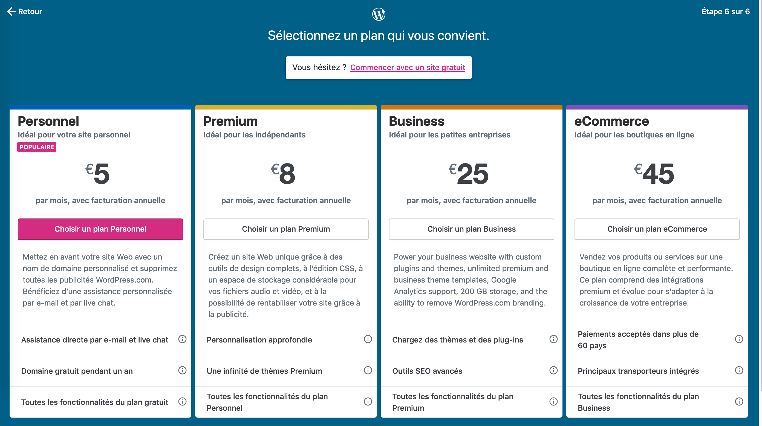Viewport: 762px width, 426px height.
Task: Choose the eCommerce plan
Action: 657,229
